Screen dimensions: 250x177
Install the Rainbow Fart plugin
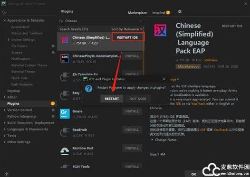tap(132, 148)
